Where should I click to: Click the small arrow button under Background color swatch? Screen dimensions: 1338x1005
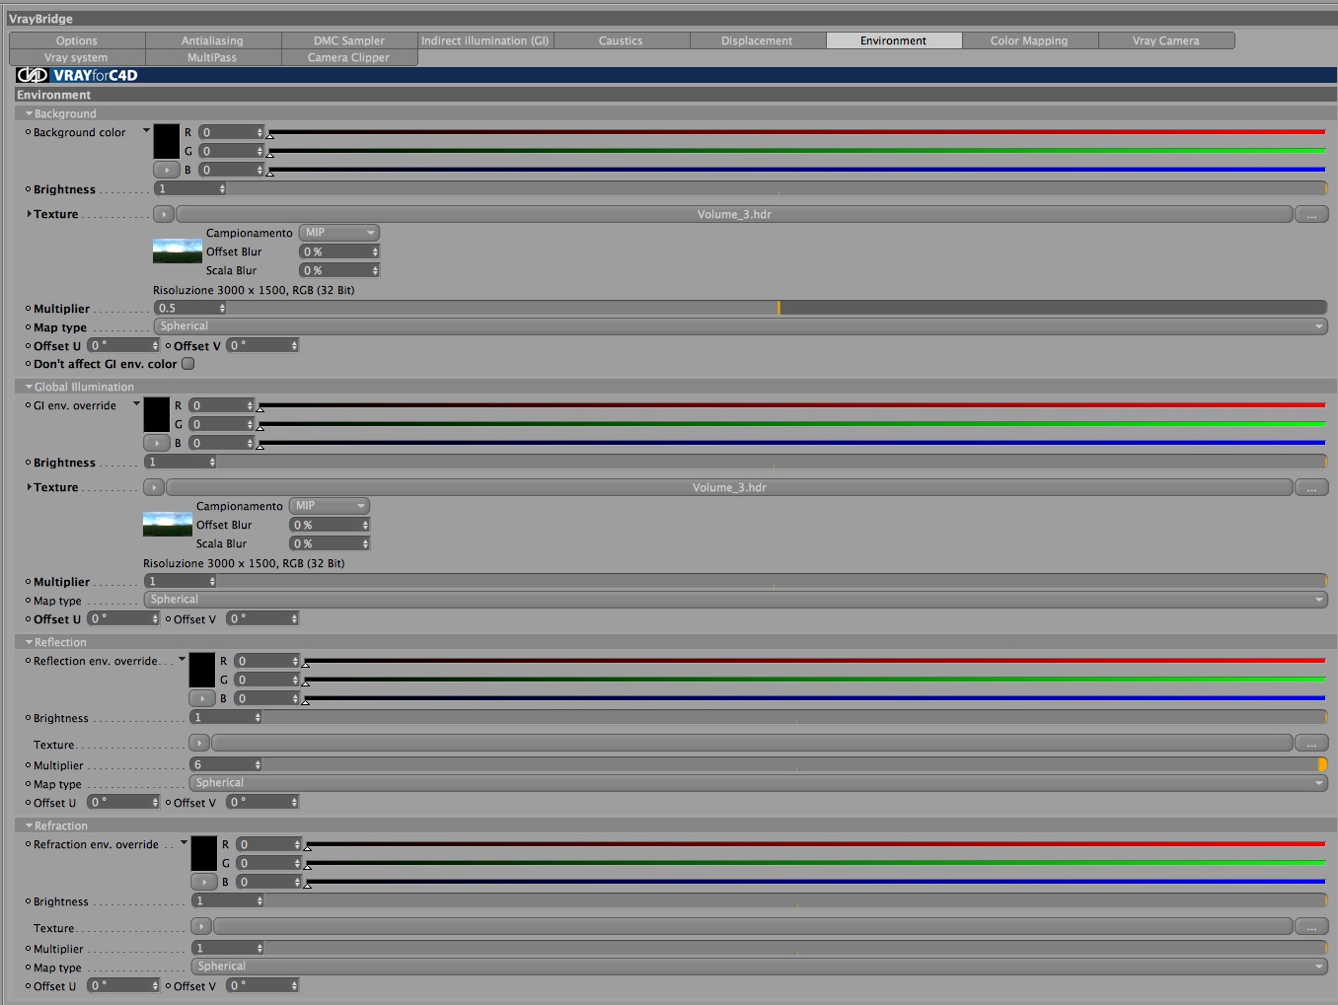coord(167,170)
